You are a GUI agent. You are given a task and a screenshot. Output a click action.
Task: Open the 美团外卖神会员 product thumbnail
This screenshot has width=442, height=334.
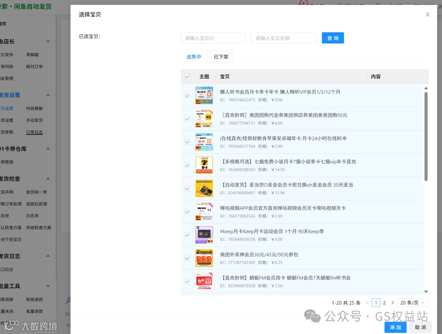[204, 258]
